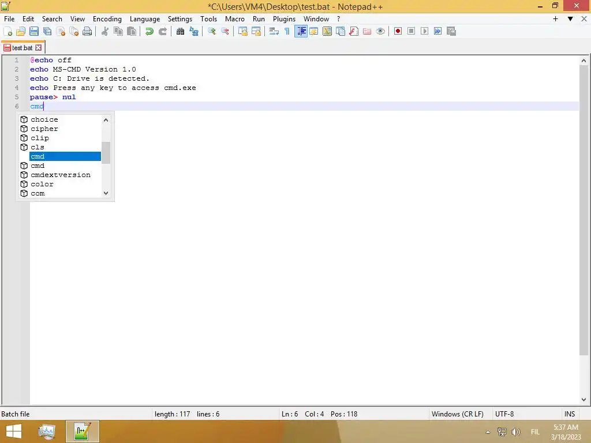The width and height of the screenshot is (591, 443).
Task: Click the Save All toolbar icon
Action: tap(47, 31)
